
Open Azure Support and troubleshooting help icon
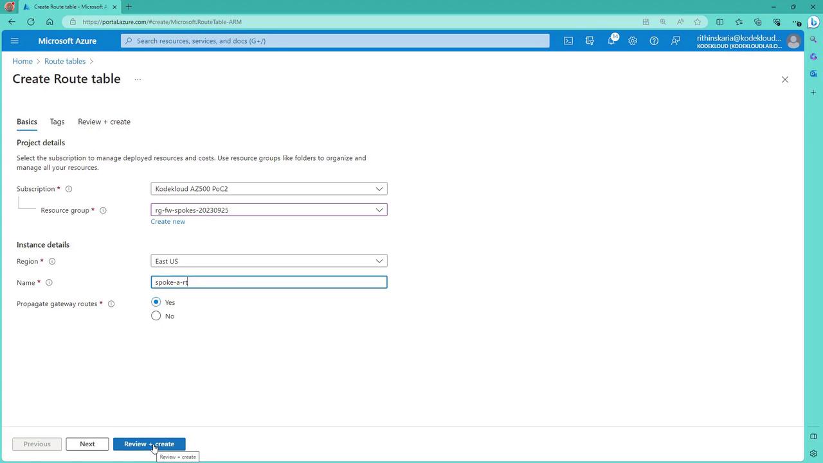[654, 41]
